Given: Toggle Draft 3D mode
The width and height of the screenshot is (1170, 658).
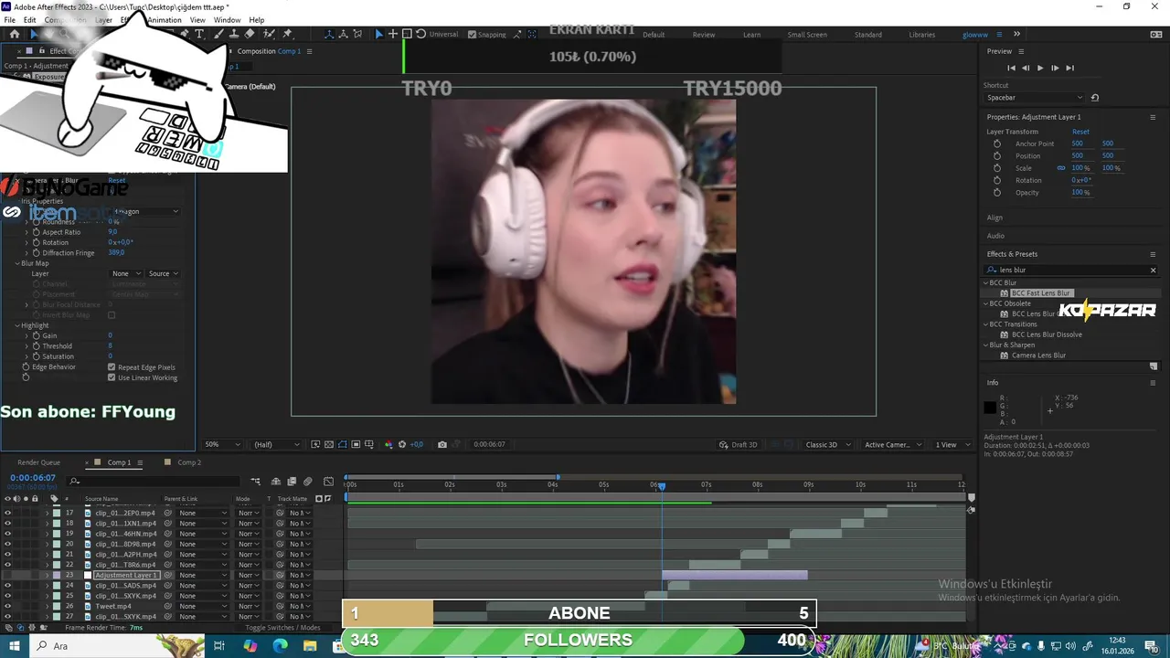Looking at the screenshot, I should tap(739, 444).
